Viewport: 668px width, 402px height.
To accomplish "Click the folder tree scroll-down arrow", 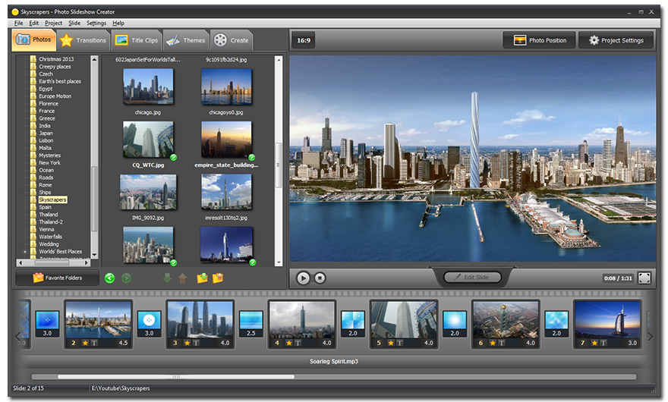I will click(94, 255).
